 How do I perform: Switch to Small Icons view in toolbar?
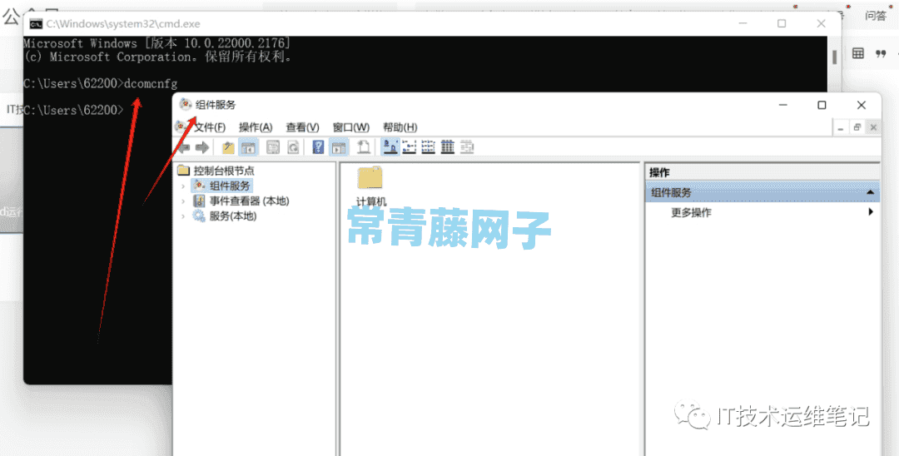[x=410, y=147]
